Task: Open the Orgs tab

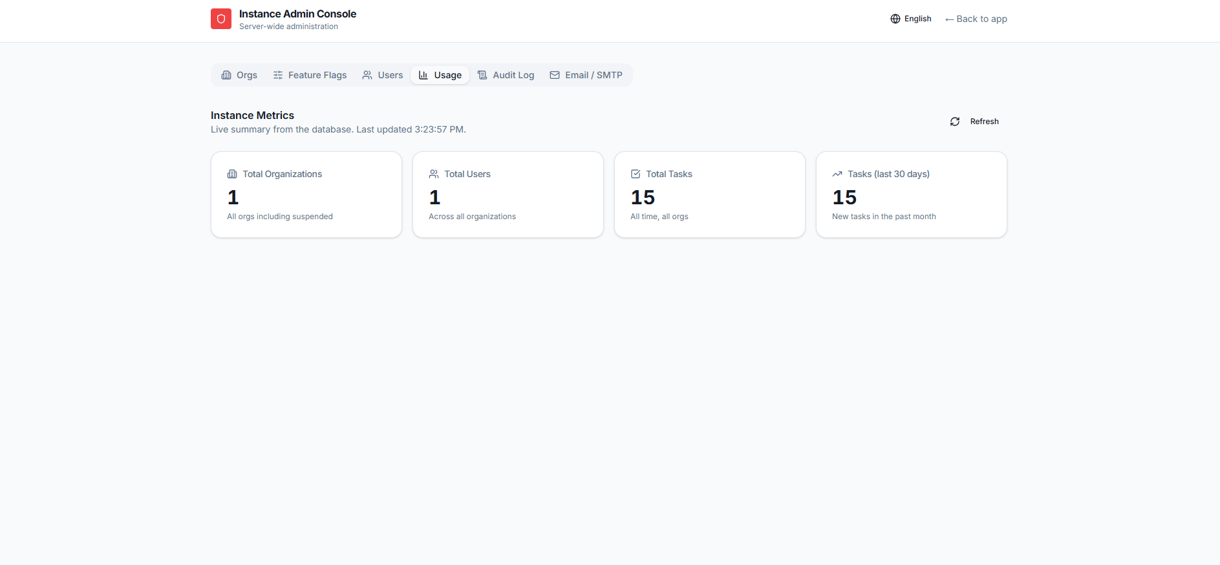Action: click(239, 75)
